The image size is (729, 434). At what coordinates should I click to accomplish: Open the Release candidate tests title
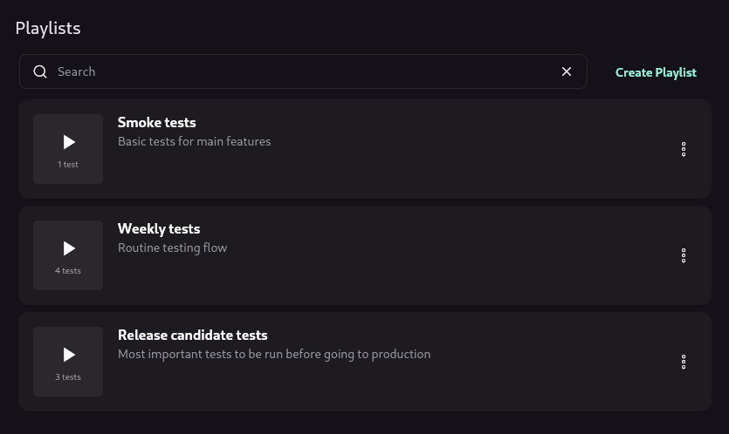click(192, 335)
